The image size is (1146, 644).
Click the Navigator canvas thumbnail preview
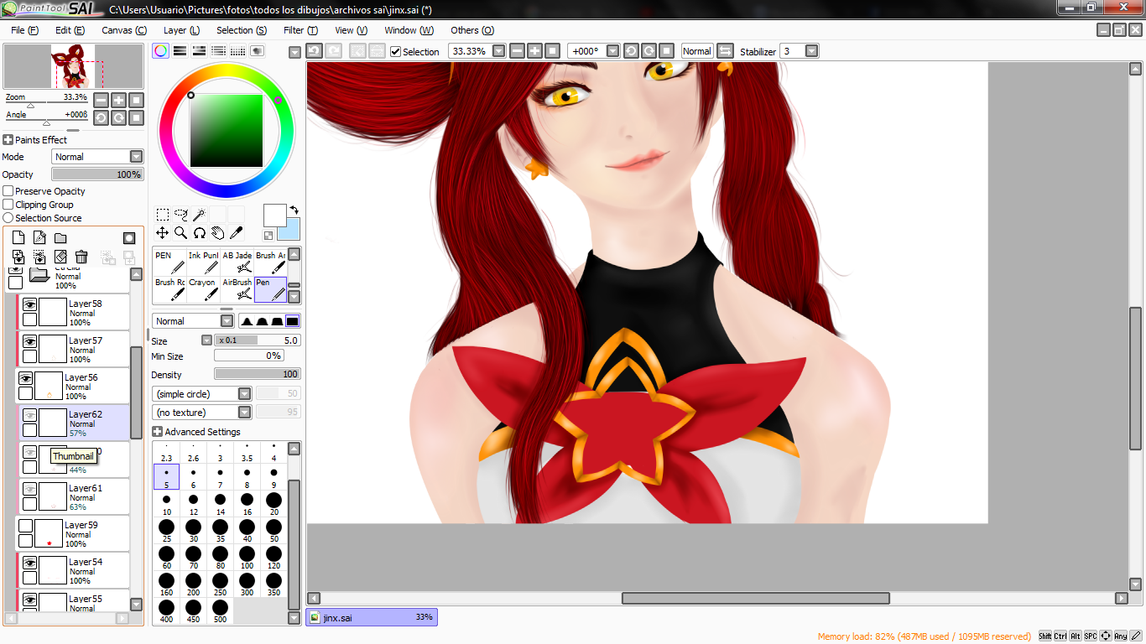pos(73,67)
